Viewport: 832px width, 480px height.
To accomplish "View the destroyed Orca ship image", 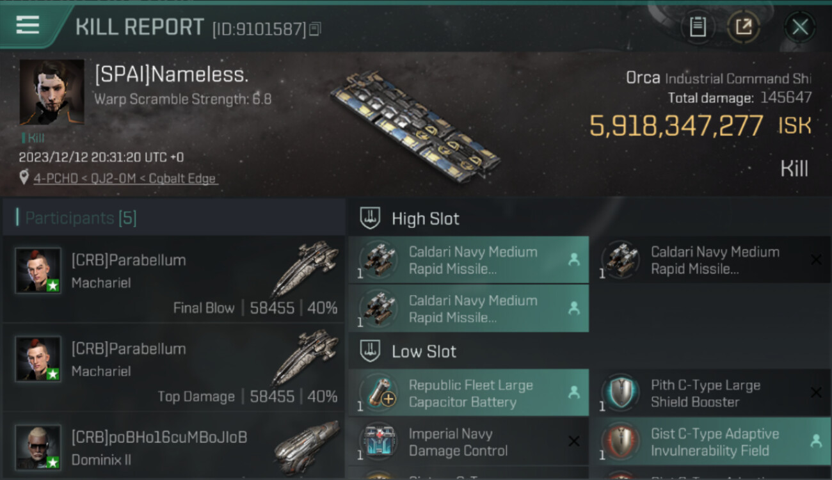I will tap(415, 126).
